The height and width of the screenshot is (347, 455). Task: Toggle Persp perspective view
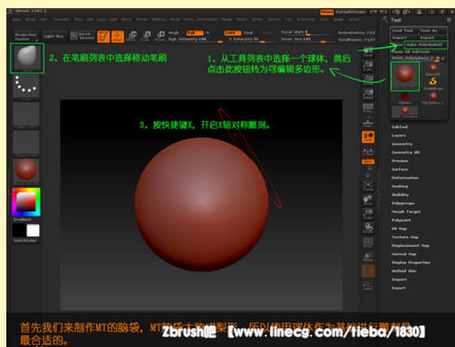click(x=367, y=108)
